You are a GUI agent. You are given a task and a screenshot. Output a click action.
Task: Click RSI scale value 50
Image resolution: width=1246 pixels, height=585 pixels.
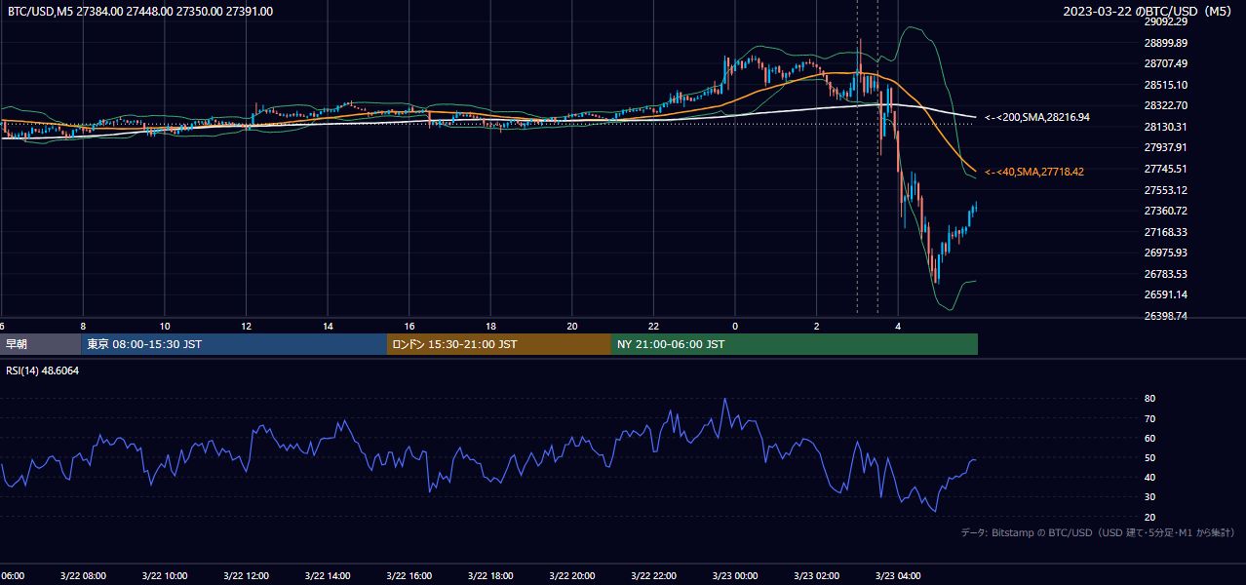1150,457
